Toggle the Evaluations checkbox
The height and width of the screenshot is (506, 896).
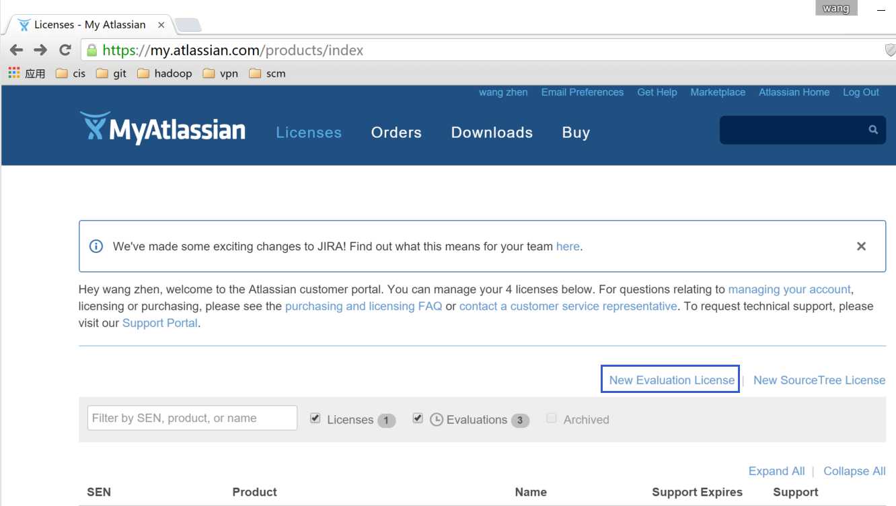[418, 419]
